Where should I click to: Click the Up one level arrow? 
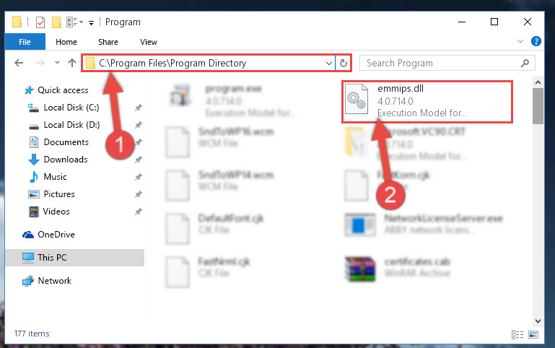(72, 63)
